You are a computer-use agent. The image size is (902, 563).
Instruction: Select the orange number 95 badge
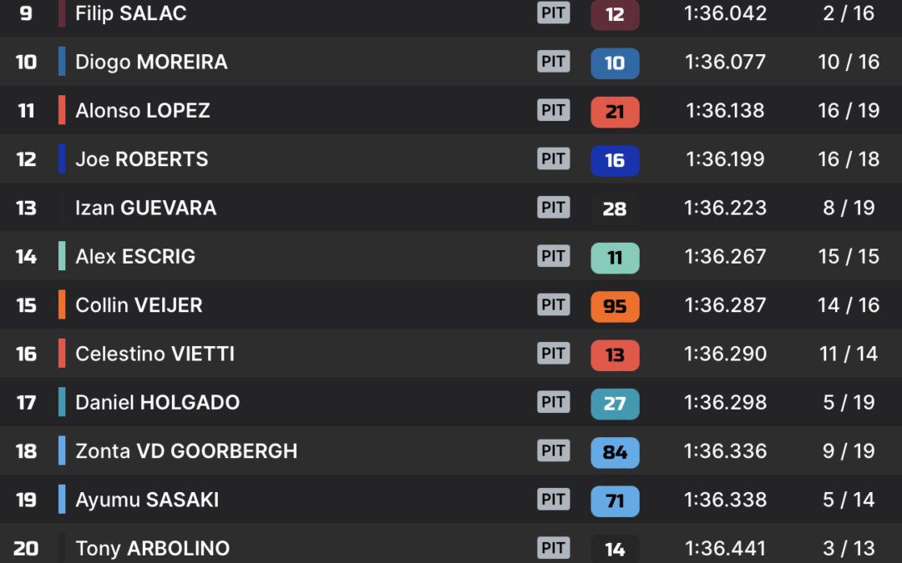615,306
